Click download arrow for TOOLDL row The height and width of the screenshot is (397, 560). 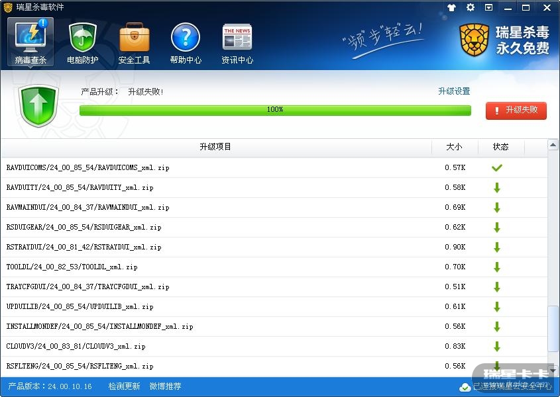tap(497, 267)
